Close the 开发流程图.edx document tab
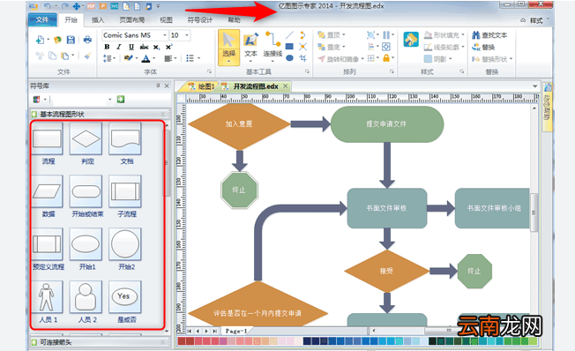The image size is (575, 351). point(286,86)
